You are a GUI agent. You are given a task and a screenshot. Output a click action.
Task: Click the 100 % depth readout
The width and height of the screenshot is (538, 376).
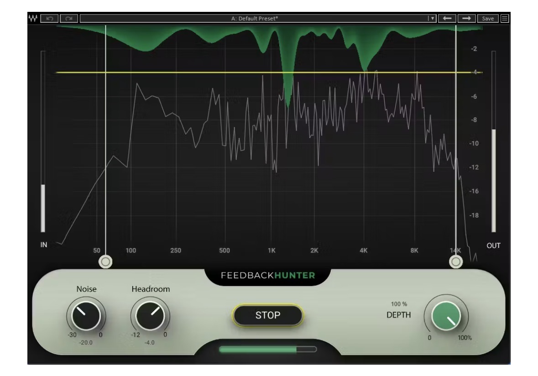pos(399,304)
